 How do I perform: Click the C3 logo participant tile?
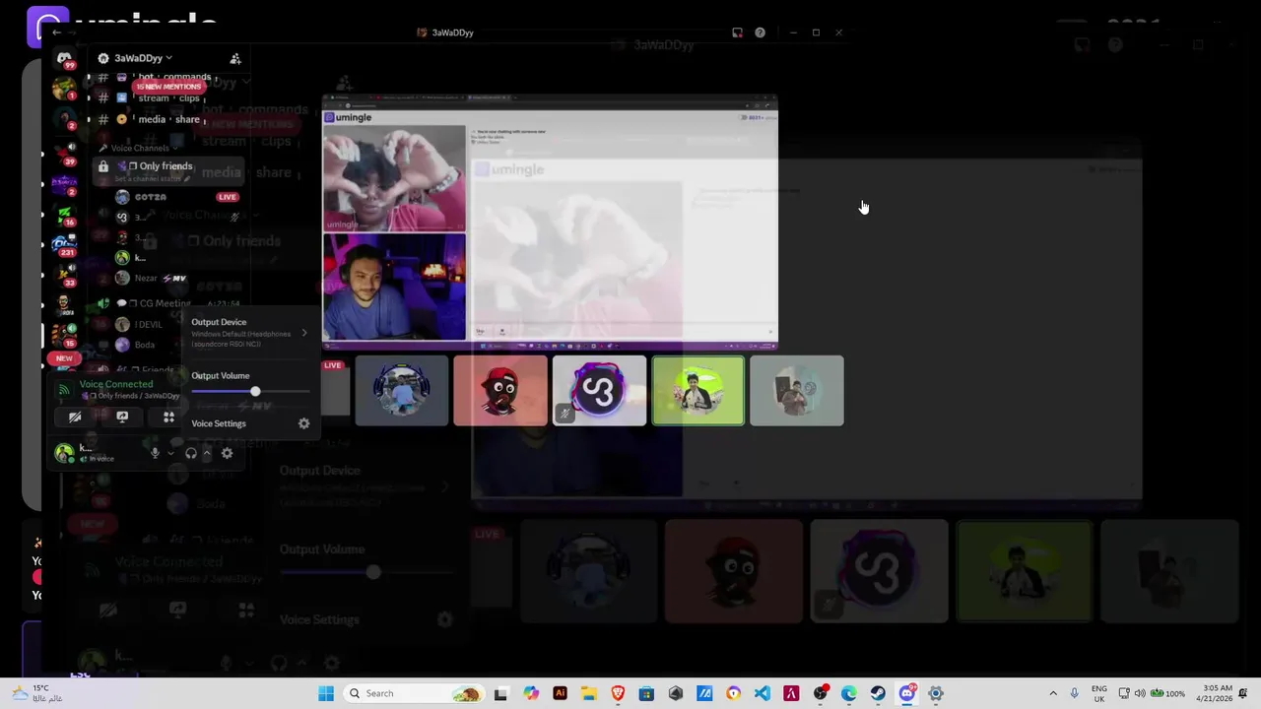tap(599, 391)
